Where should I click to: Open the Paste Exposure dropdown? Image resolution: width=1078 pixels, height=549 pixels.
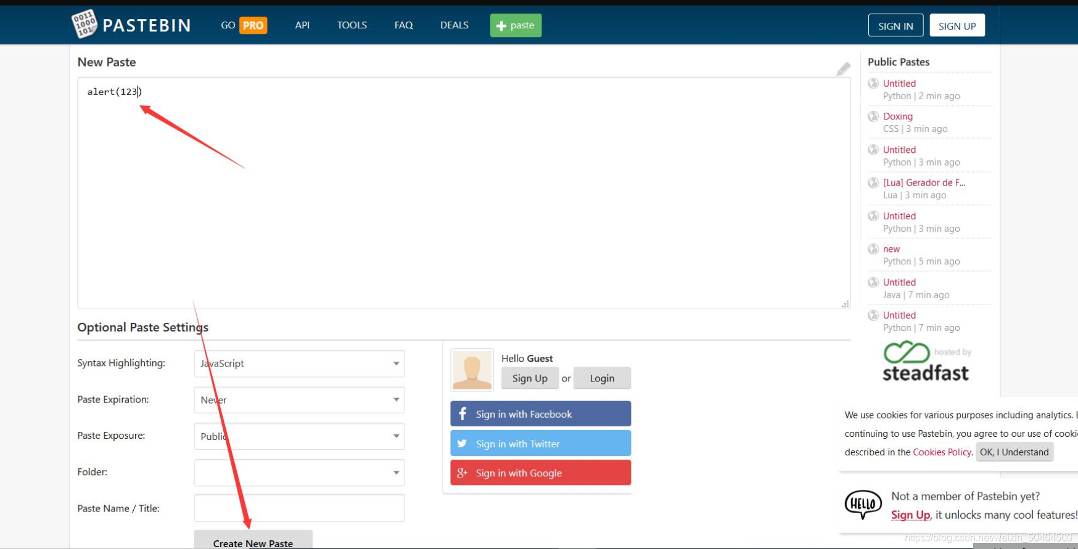pos(299,436)
